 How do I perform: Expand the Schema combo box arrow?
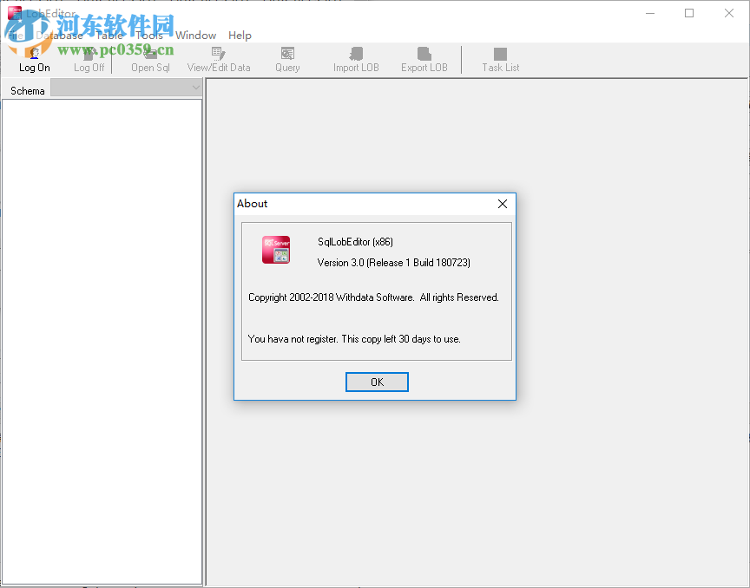coord(195,88)
